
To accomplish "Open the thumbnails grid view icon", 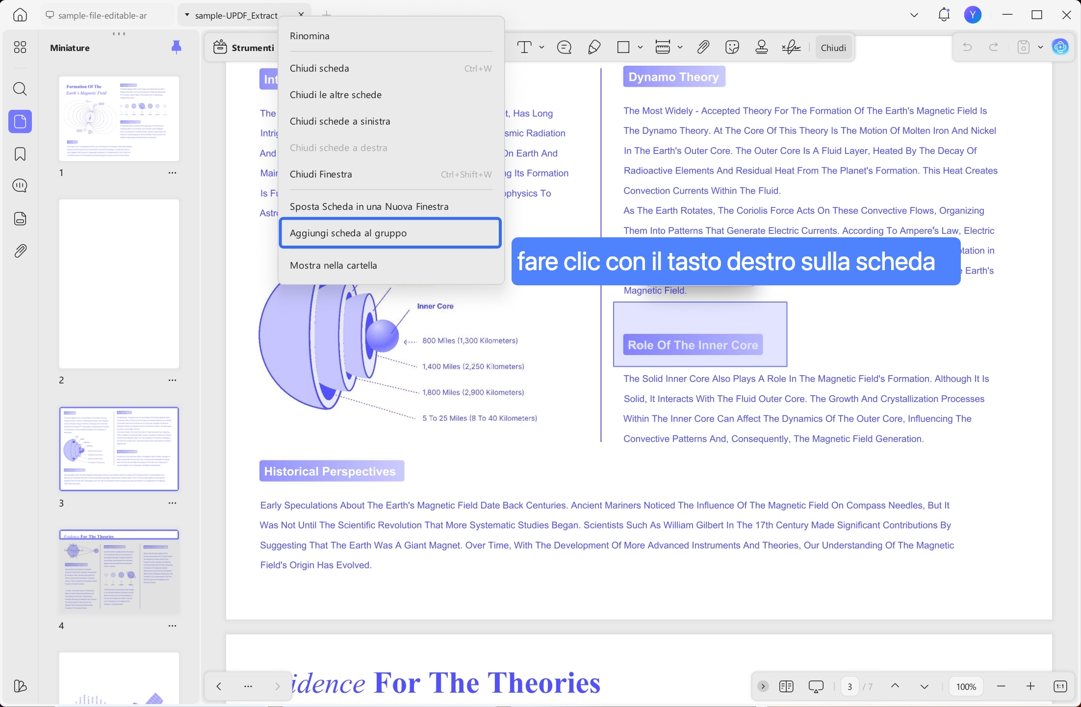I will [20, 47].
